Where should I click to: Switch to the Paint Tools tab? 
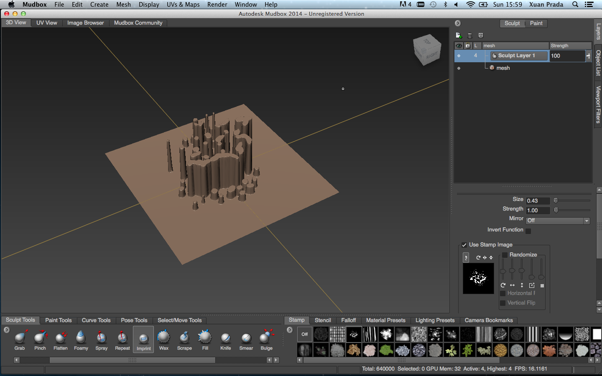point(59,320)
